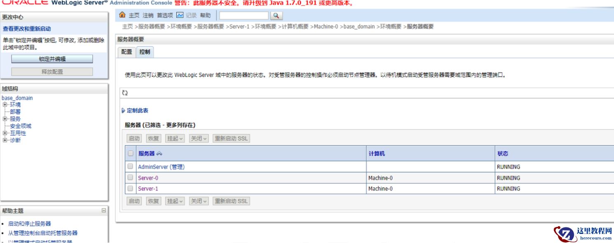
Task: Click the Oracle WebLogic Server logo
Action: click(25, 3)
